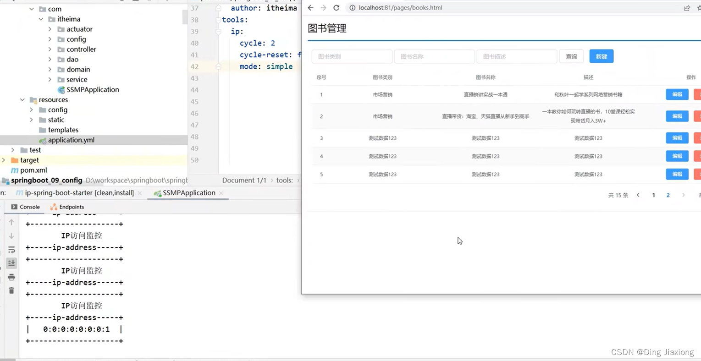Click the browser forward arrow
This screenshot has height=361, width=701.
click(323, 8)
